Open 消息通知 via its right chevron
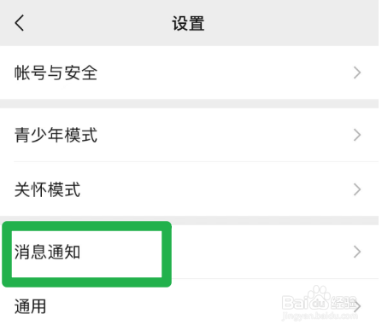Screen dimensions: 382x331 point(357,252)
